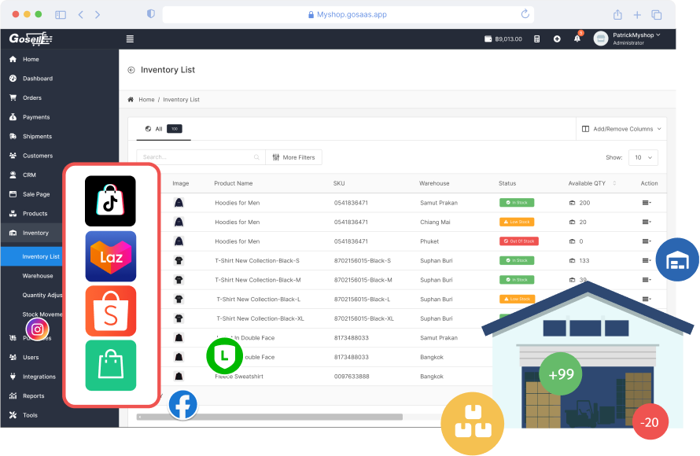700x456 pixels.
Task: Click the Home breadcrumb link
Action: [146, 100]
